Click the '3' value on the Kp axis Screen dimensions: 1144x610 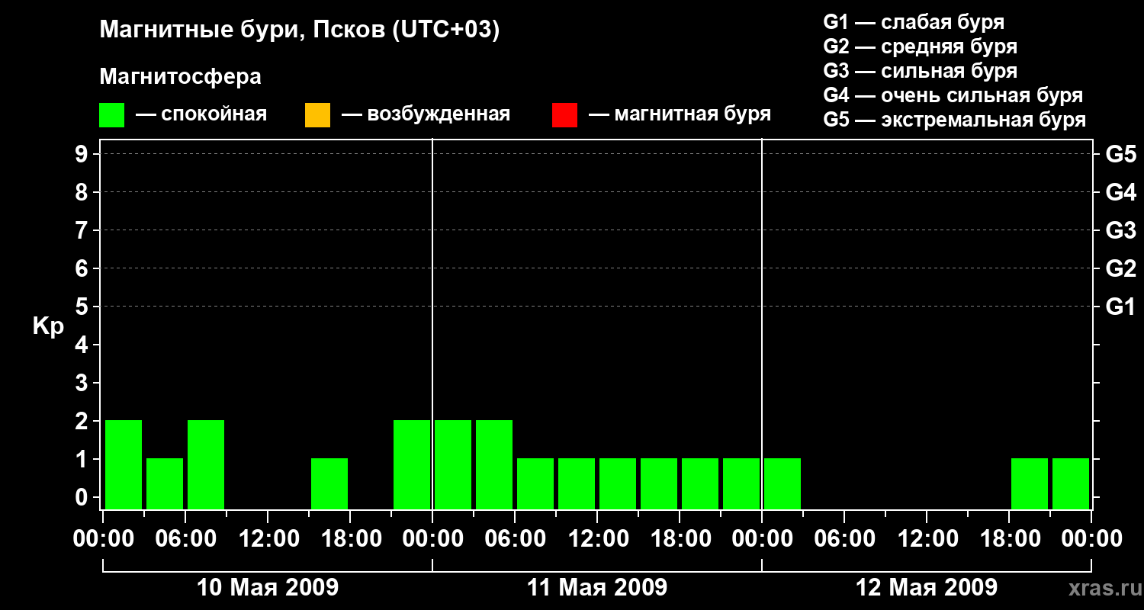click(82, 384)
